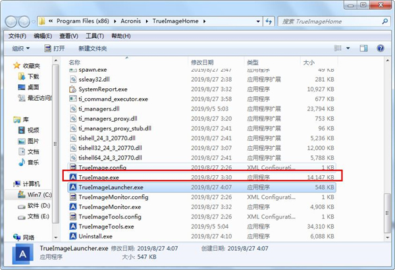The width and height of the screenshot is (395, 270).
Task: Open the 编辑(E) menu
Action: tap(43, 36)
